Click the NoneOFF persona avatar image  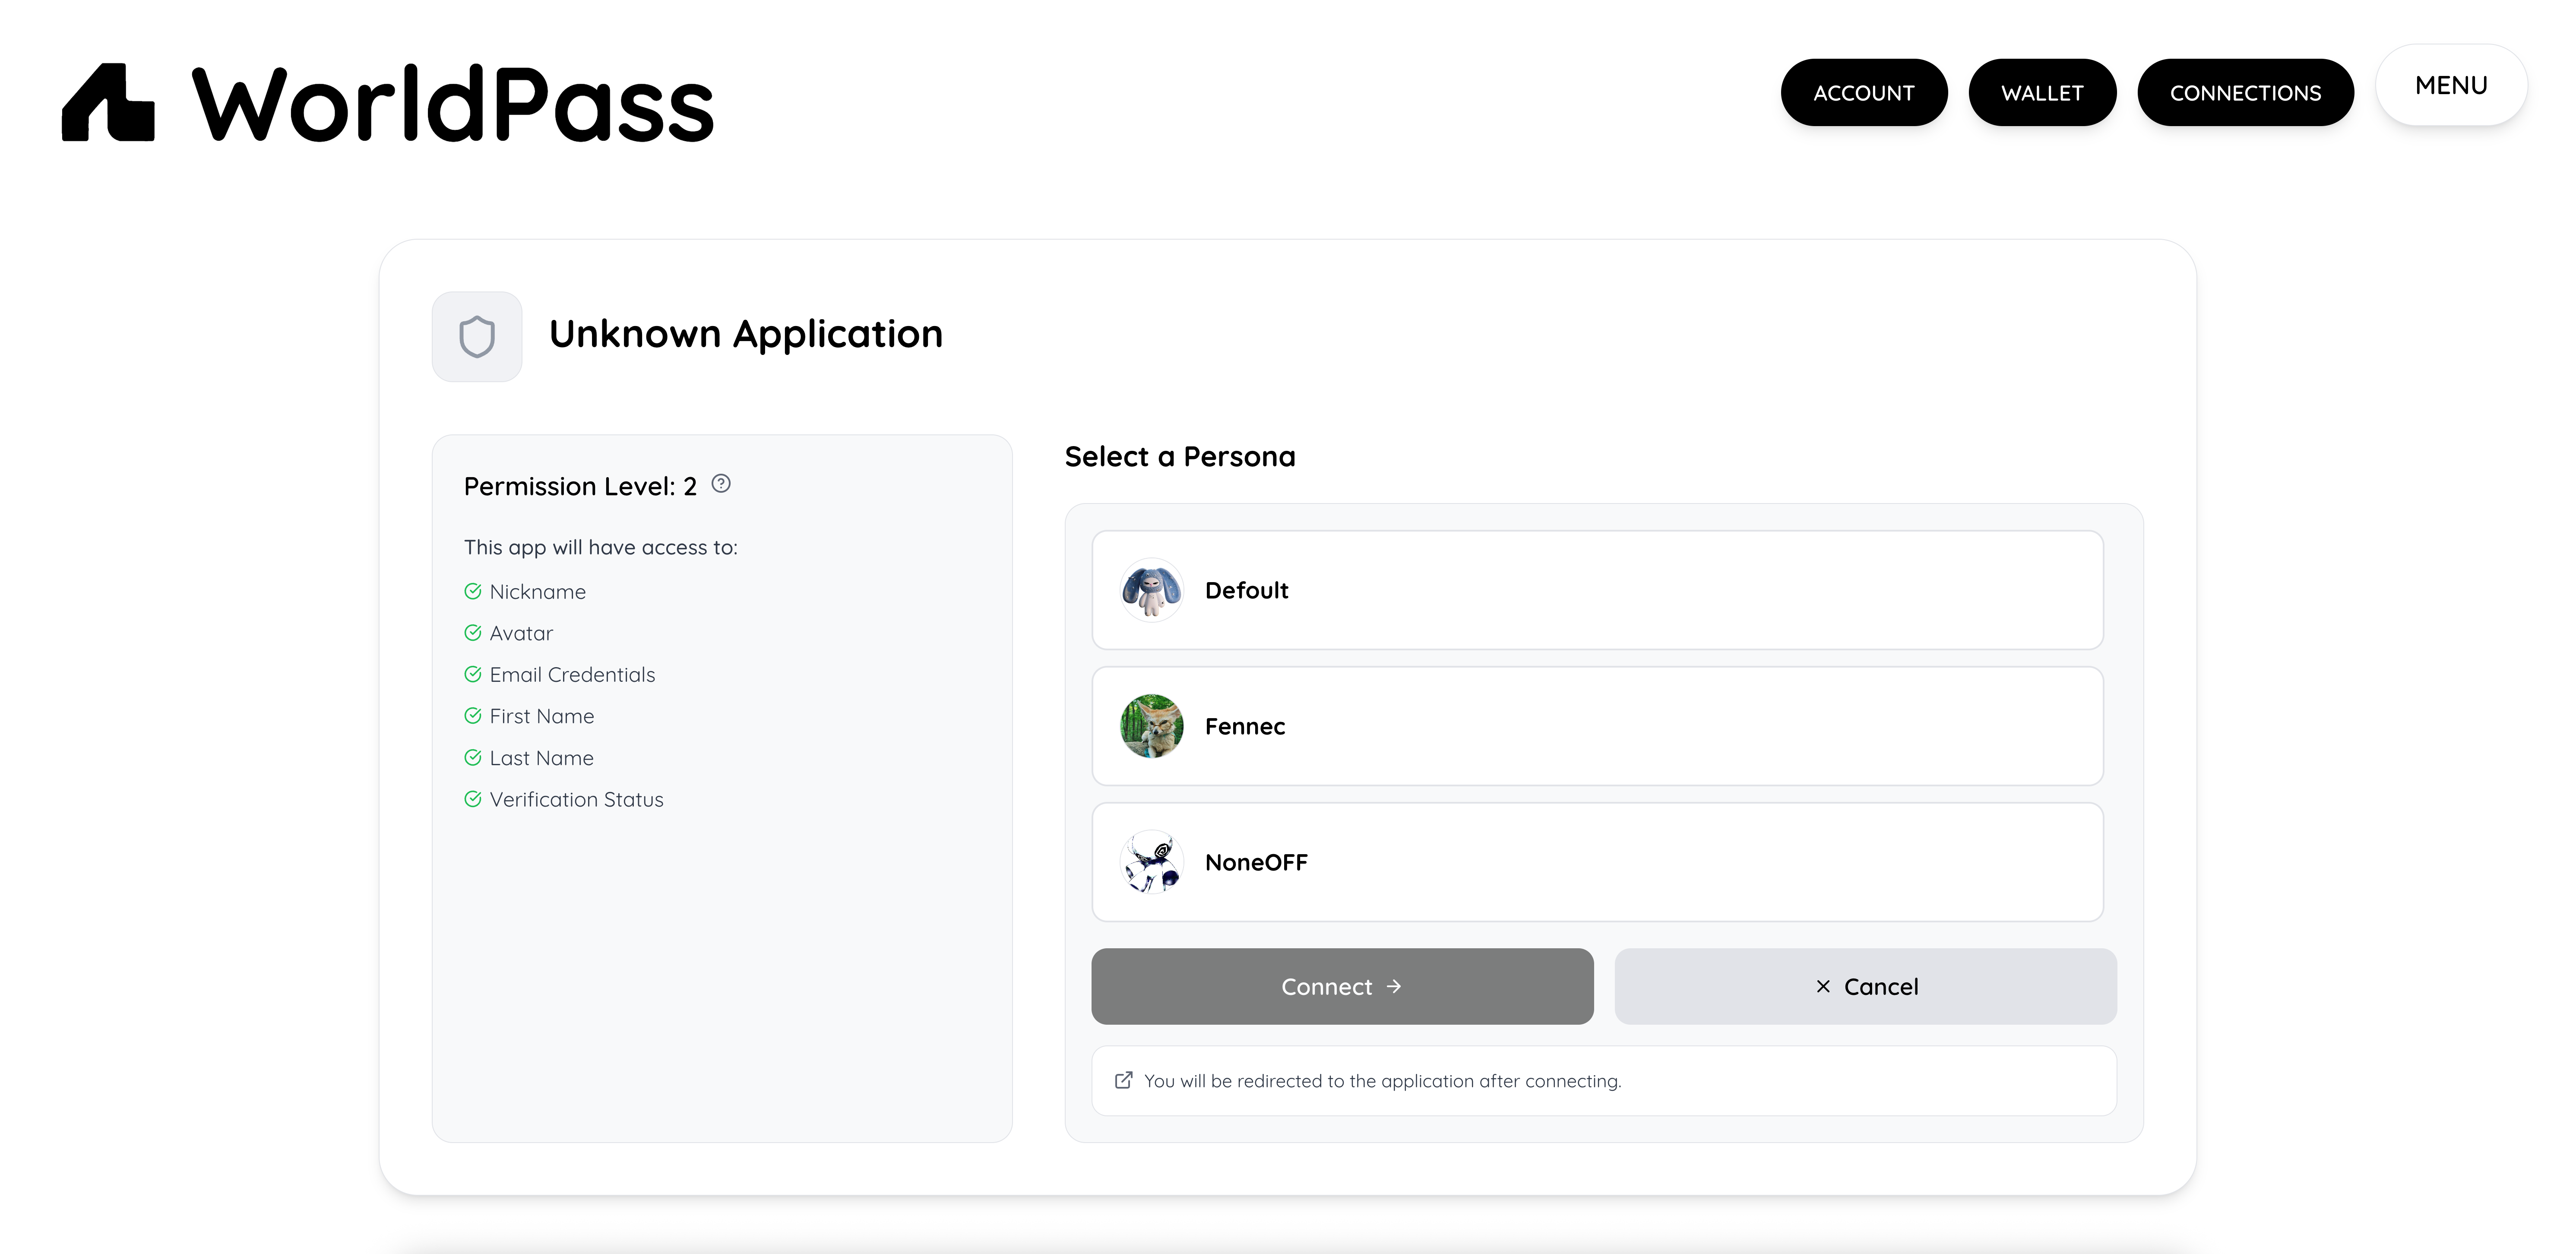[x=1151, y=862]
